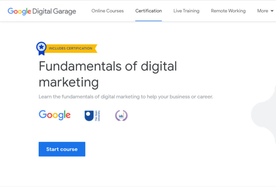This screenshot has width=276, height=190.
Task: Select the Certification tab
Action: [149, 11]
